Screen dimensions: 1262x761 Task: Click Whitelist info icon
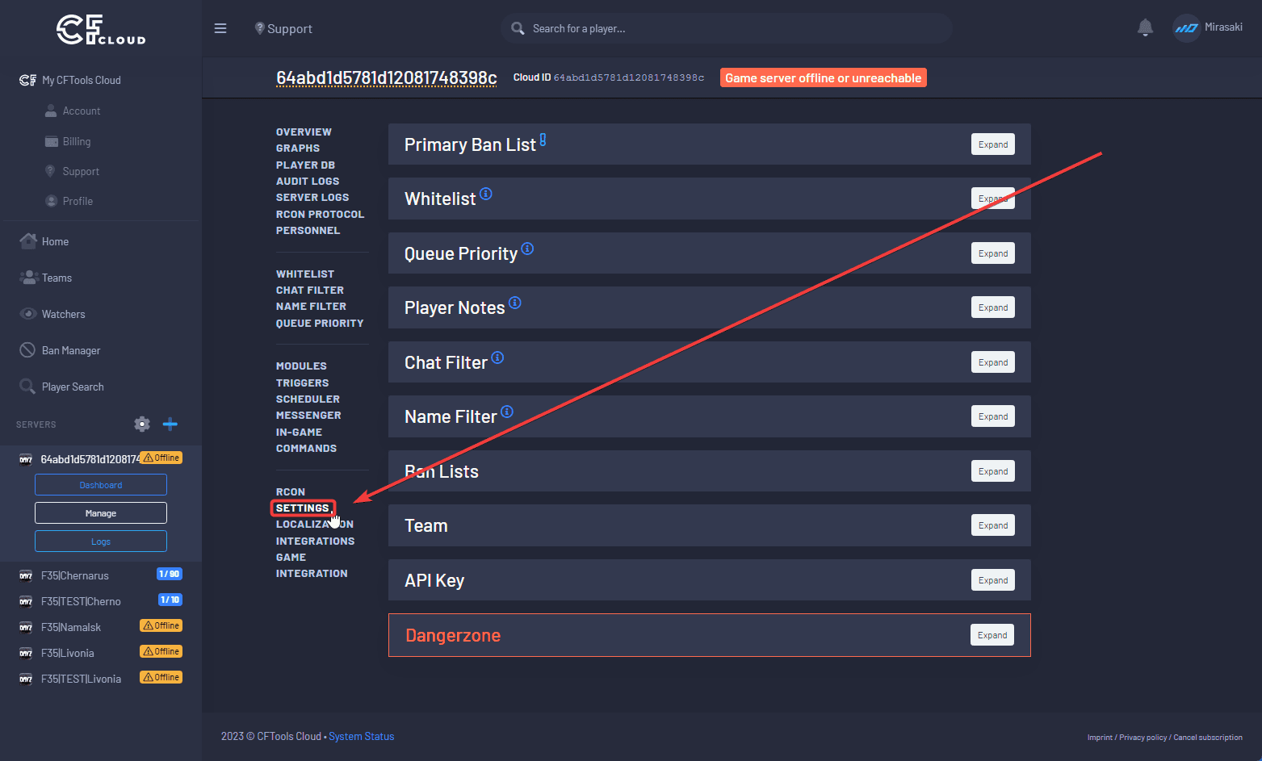coord(486,194)
